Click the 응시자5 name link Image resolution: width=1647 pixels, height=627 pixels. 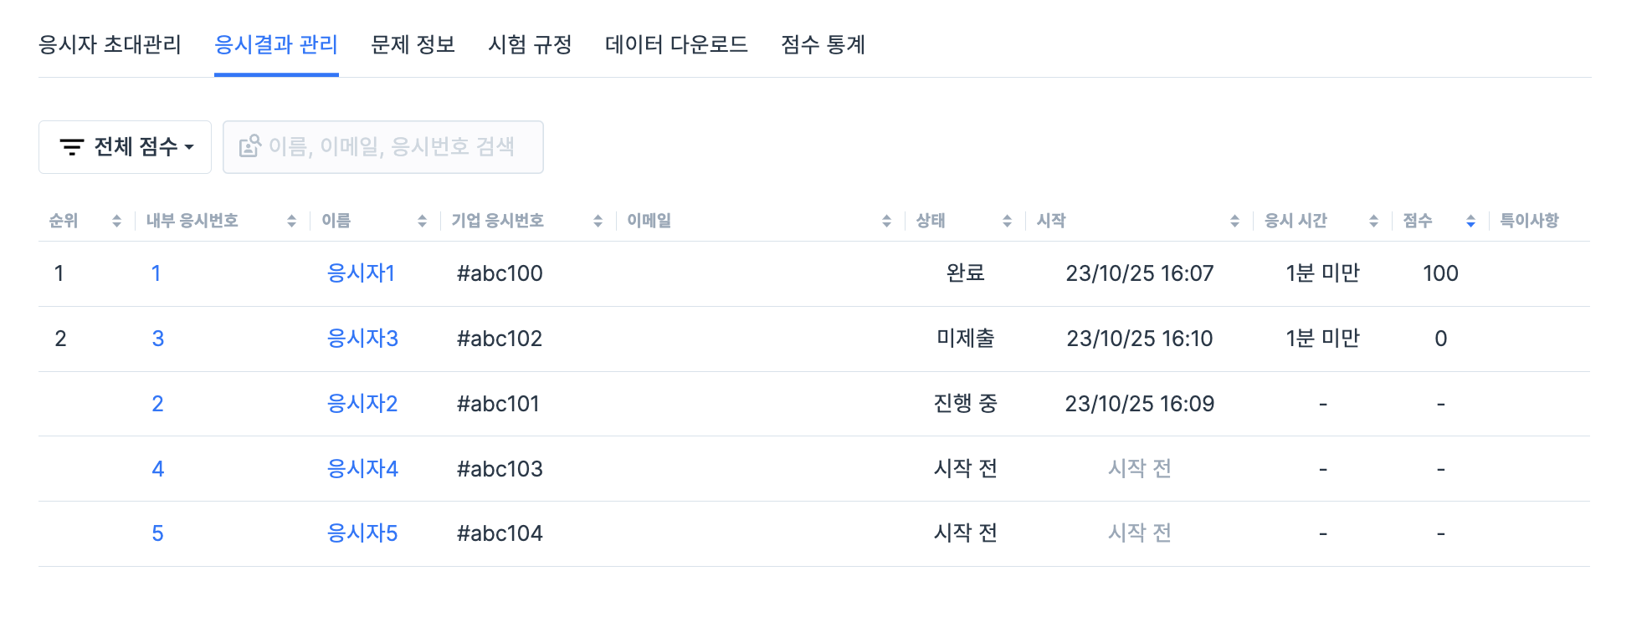362,533
